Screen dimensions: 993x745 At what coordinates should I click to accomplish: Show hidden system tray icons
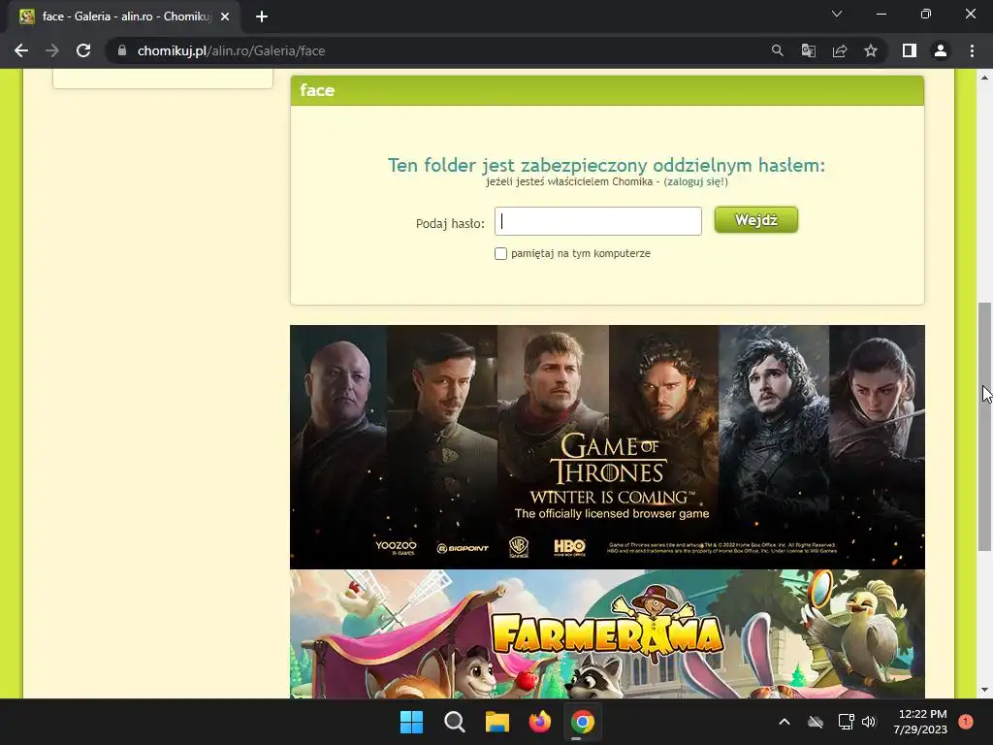pos(784,722)
